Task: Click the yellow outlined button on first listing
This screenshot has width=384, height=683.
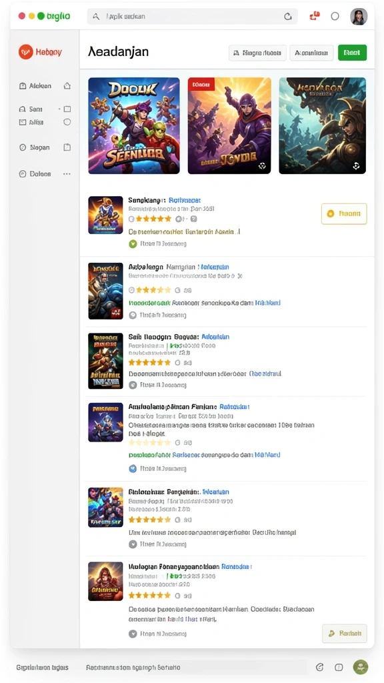Action: click(344, 214)
